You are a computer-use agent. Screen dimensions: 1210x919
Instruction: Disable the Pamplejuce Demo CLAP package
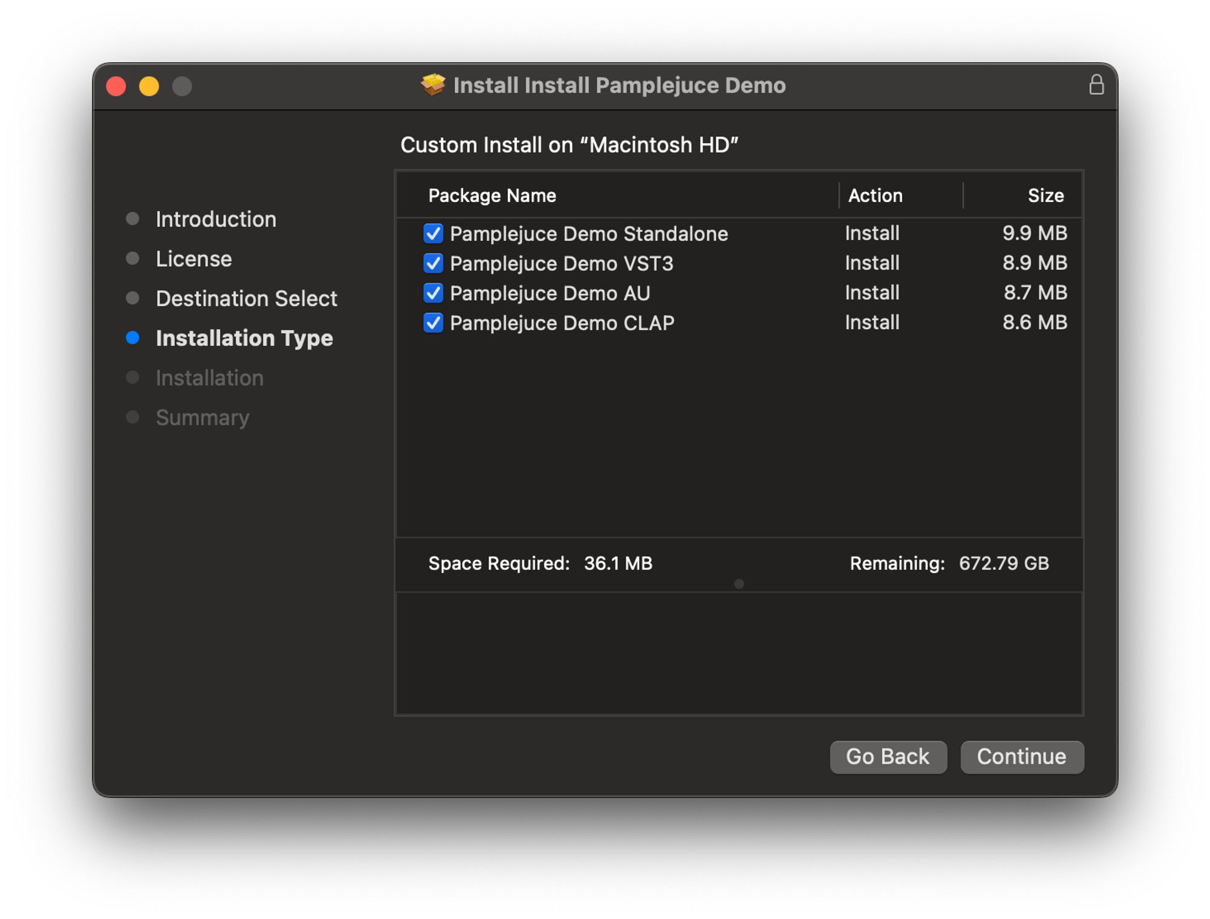[433, 322]
